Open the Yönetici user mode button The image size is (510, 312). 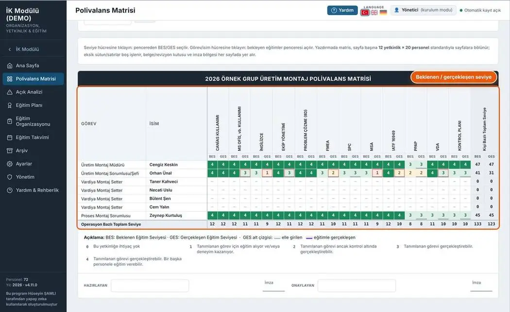(x=423, y=10)
